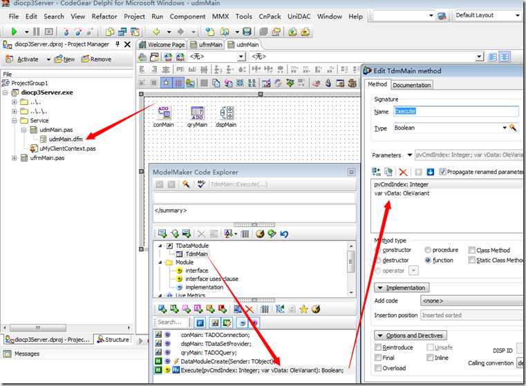
Task: Click the Save disk icon in toolbar
Action: point(247,32)
